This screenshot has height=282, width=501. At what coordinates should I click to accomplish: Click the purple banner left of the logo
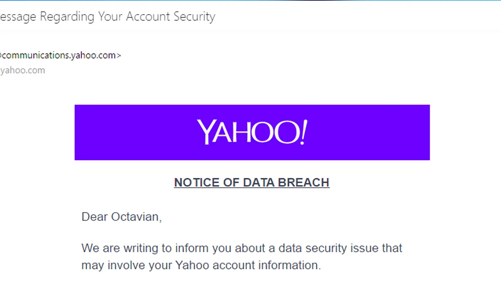click(x=133, y=132)
